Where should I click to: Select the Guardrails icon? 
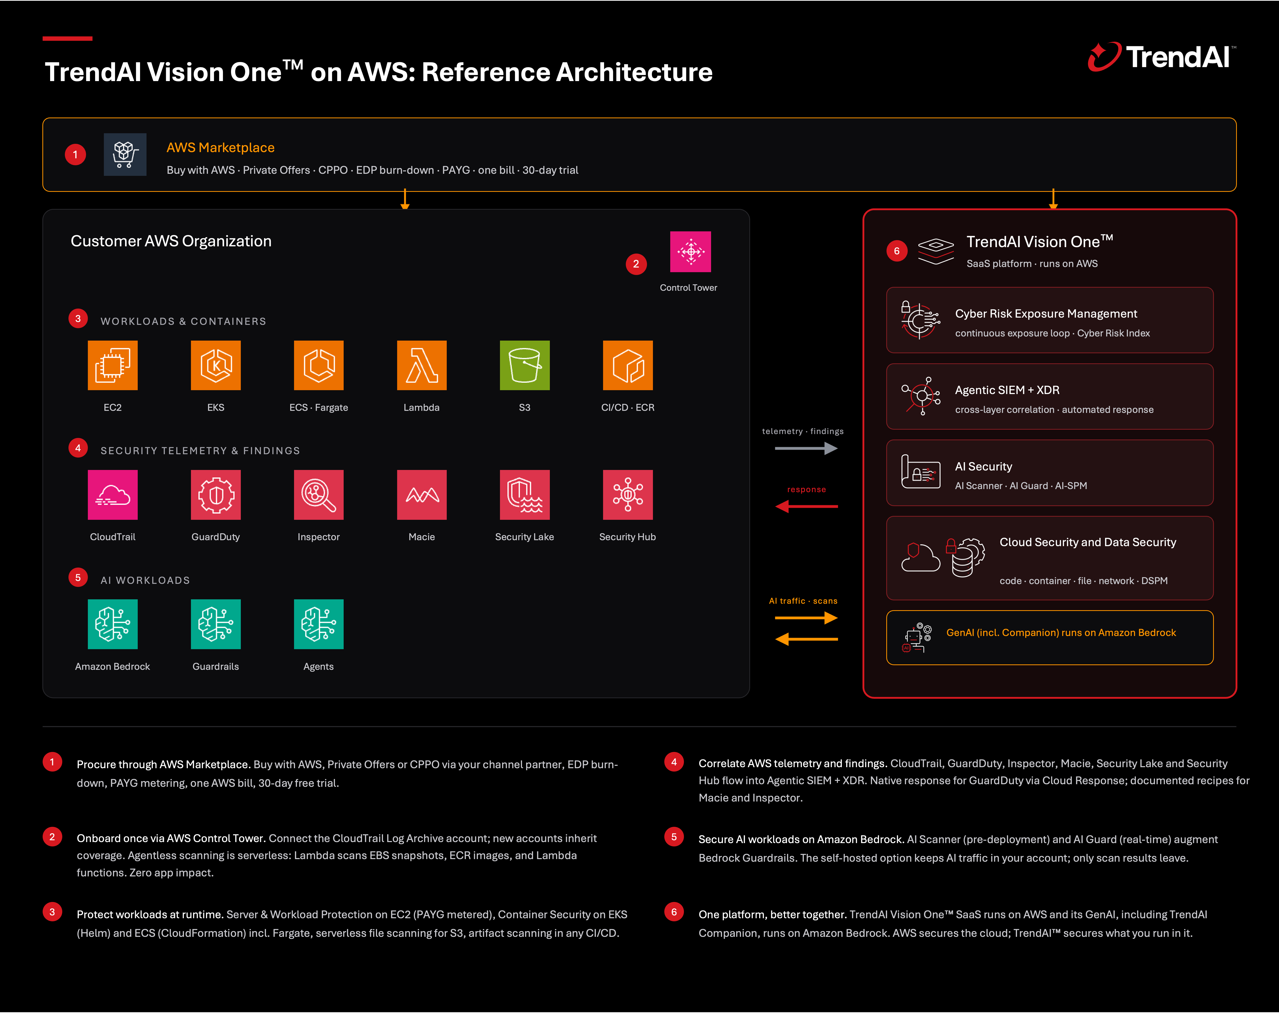(x=216, y=624)
